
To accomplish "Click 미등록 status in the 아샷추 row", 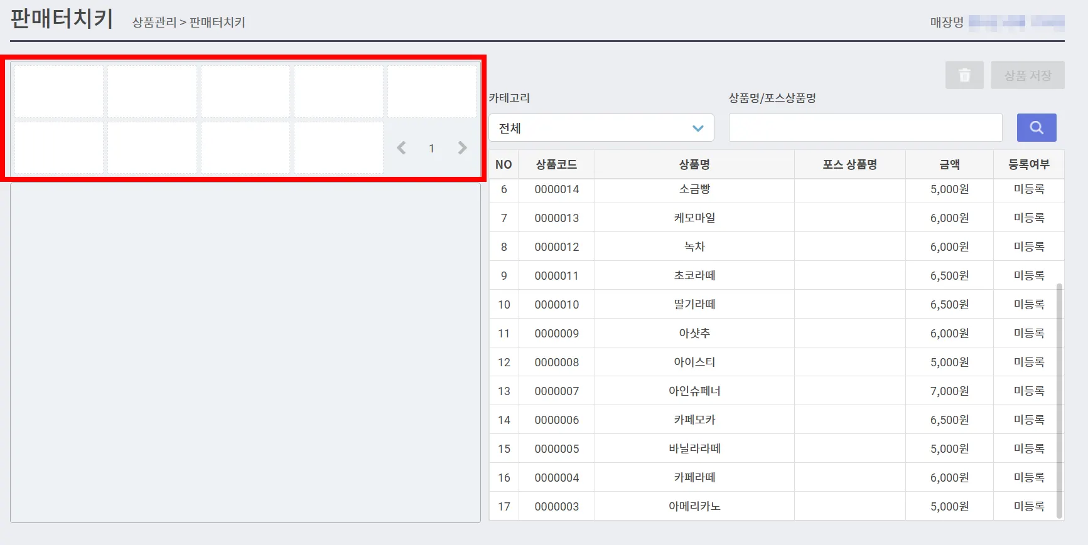I will click(x=1029, y=334).
